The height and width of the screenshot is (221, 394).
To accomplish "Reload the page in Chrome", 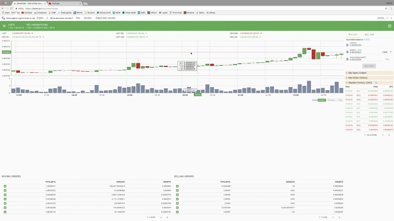I will [11, 8].
